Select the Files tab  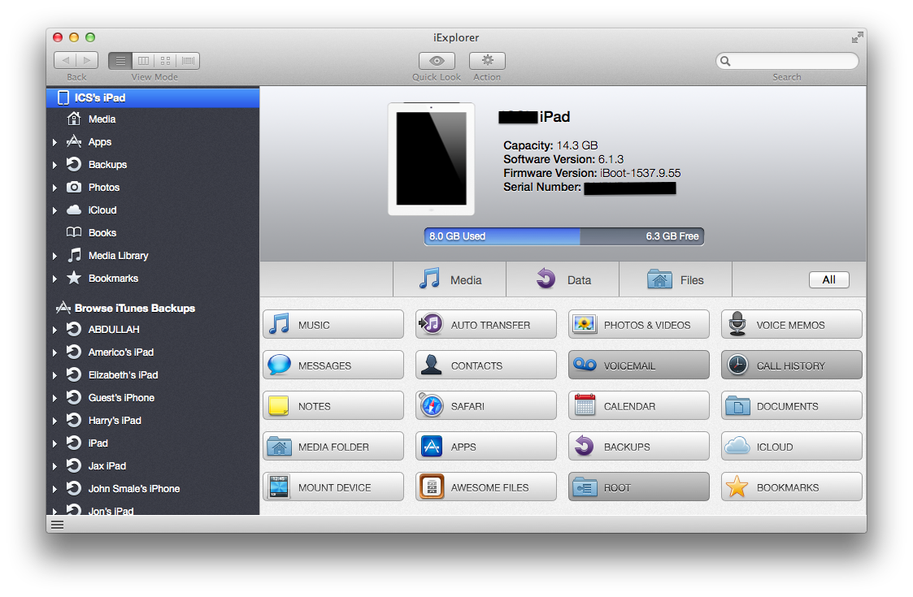(676, 279)
